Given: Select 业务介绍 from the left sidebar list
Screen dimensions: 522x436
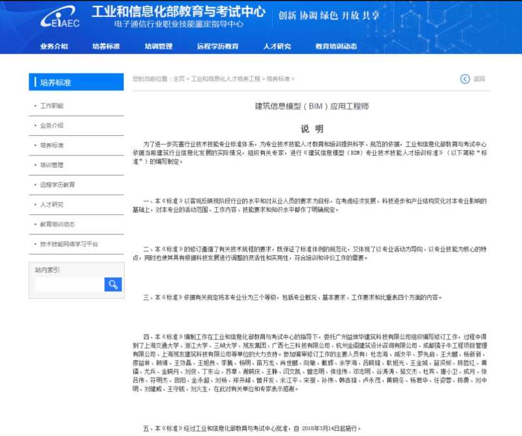Looking at the screenshot, I should (x=53, y=125).
